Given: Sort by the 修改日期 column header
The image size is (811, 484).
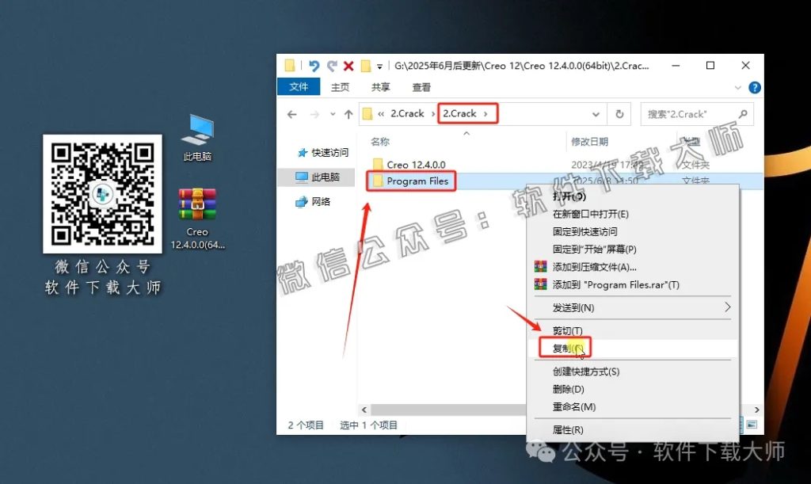Looking at the screenshot, I should [589, 141].
